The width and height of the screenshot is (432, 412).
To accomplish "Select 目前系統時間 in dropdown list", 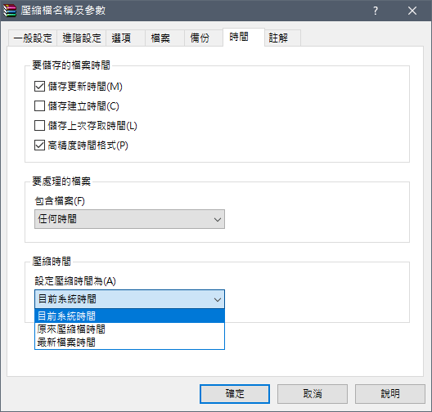I will [129, 316].
